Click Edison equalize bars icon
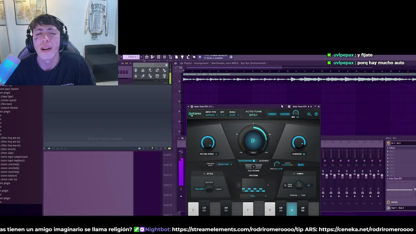The height and width of the screenshot is (234, 416). pyautogui.click(x=143, y=70)
